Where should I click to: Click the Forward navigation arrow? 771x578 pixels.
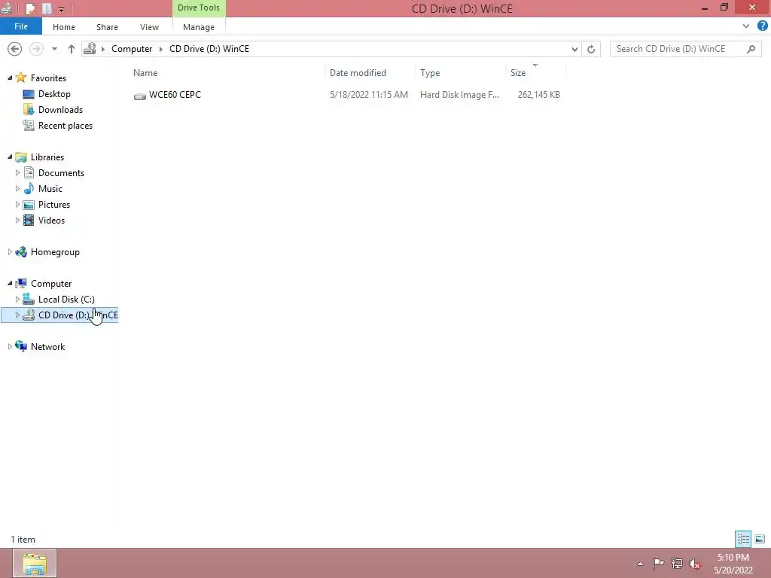36,49
